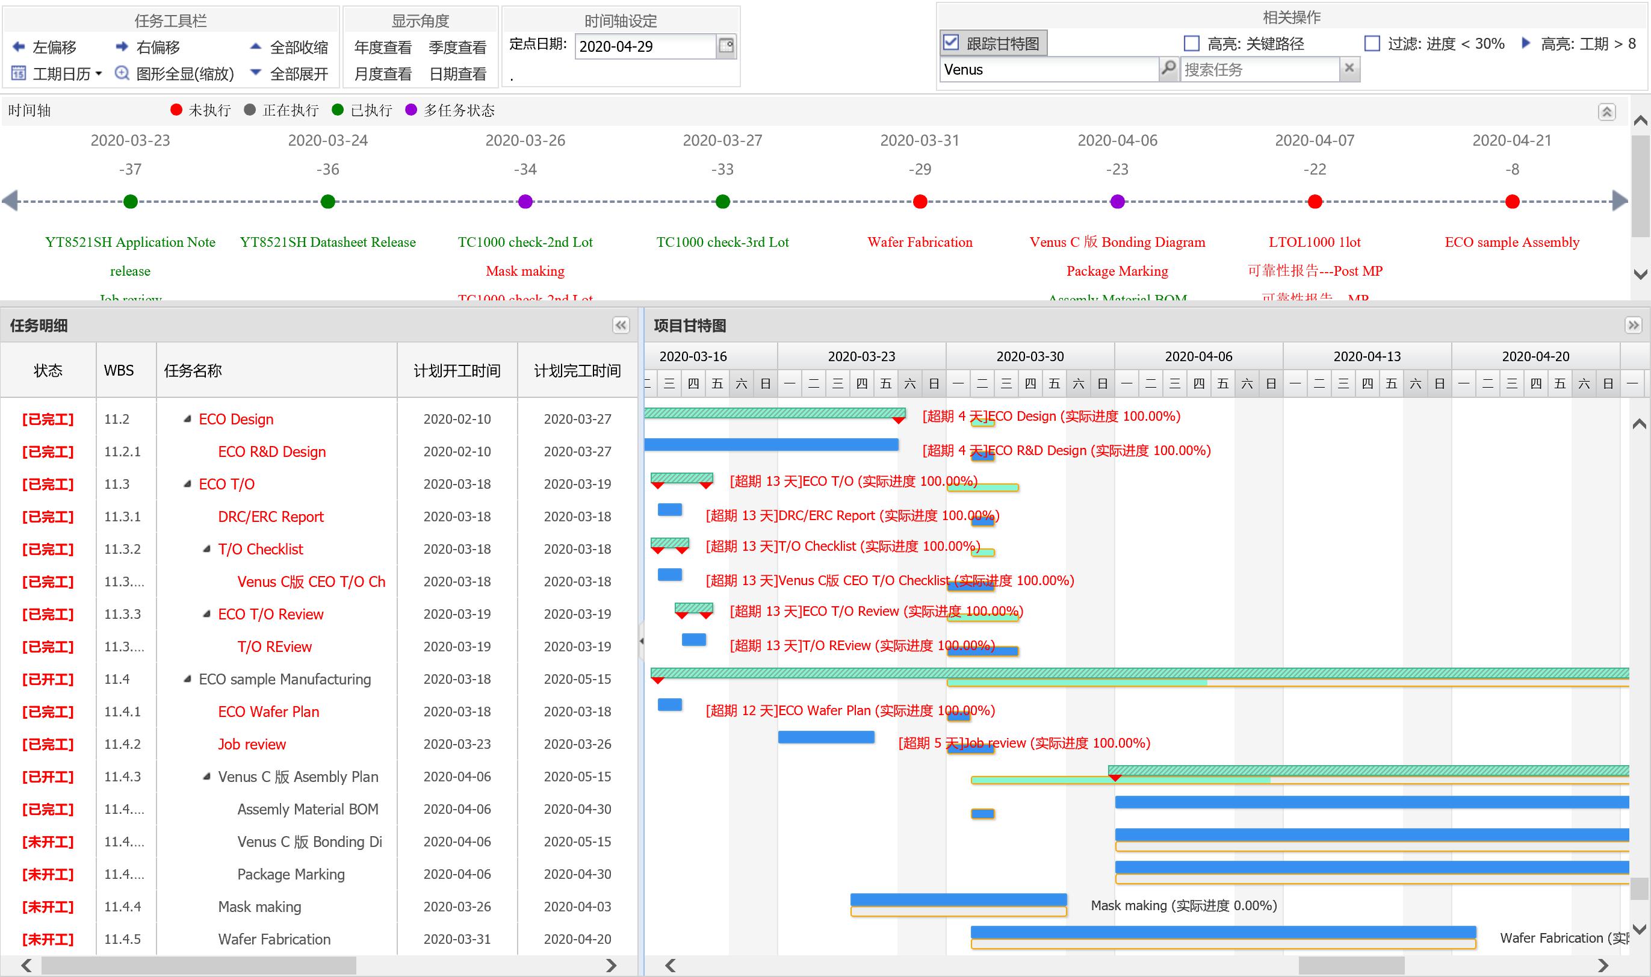Collapse the ECO Design tree node

point(188,419)
